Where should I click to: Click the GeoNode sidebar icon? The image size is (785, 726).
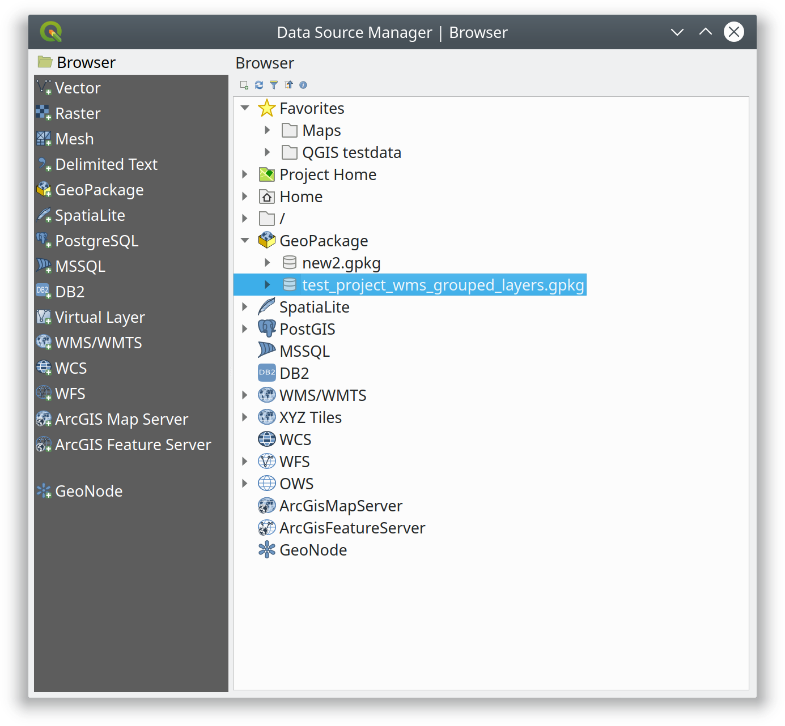[44, 491]
